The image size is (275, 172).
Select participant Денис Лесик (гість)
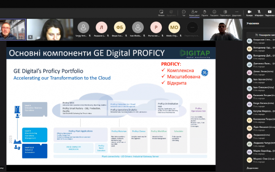263,72
